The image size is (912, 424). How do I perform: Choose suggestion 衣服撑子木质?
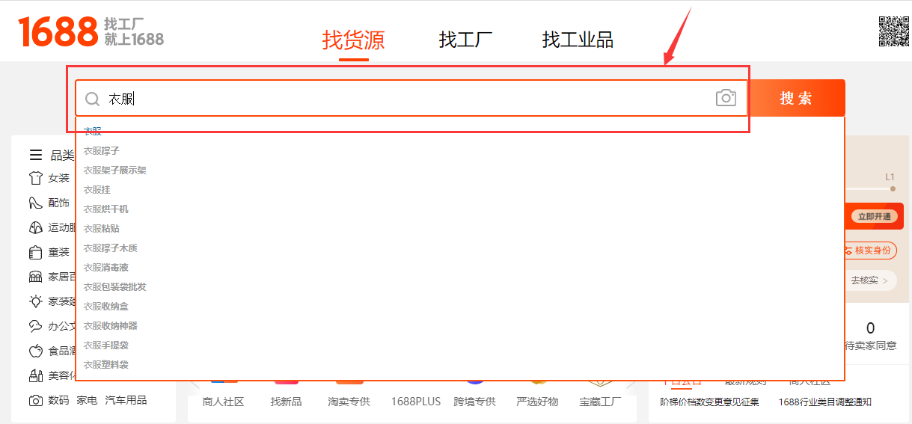click(110, 248)
